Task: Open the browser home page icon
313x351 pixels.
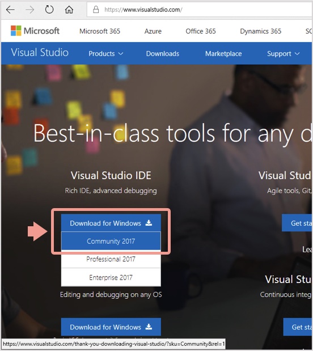Action: [69, 10]
